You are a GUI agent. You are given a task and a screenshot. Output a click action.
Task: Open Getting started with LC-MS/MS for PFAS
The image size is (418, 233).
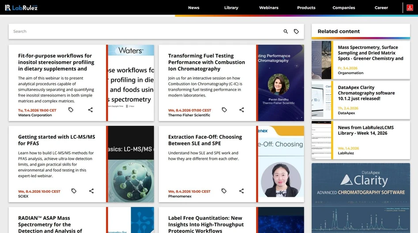coord(56,140)
